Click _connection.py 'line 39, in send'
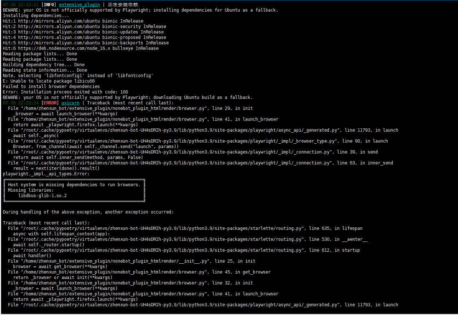Image resolution: width=458 pixels, height=315 pixels. [193, 152]
